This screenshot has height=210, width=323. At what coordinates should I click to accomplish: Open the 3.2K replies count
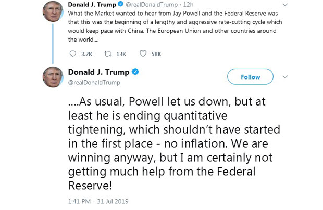[x=85, y=54]
